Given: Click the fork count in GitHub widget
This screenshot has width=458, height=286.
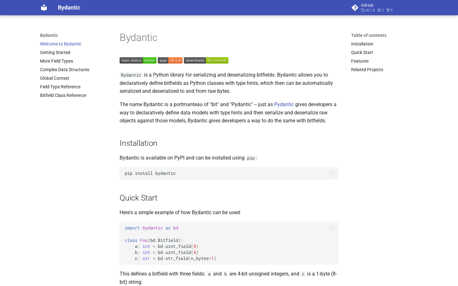Looking at the screenshot, I should click(x=389, y=10).
